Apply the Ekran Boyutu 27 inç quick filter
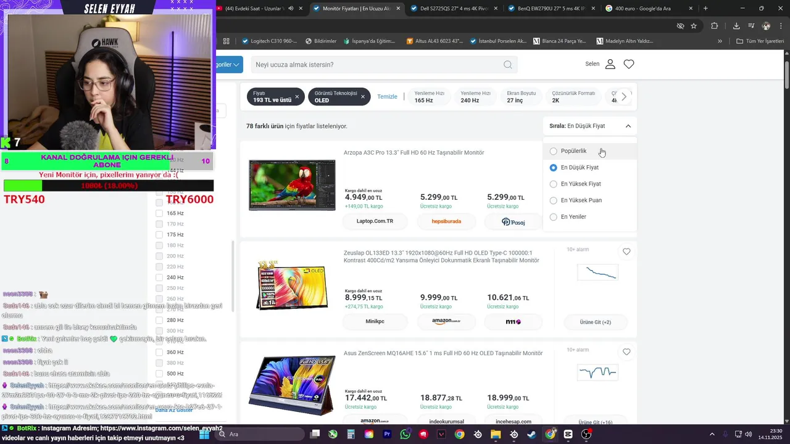 [521, 97]
